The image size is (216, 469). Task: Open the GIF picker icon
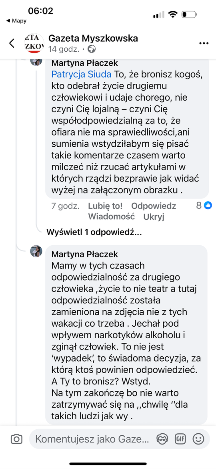pos(180,439)
